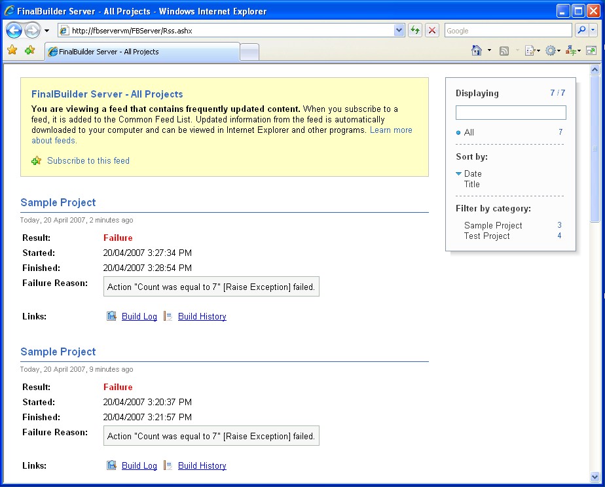This screenshot has width=605, height=487.
Task: Sort the feed by Date
Action: pos(473,173)
